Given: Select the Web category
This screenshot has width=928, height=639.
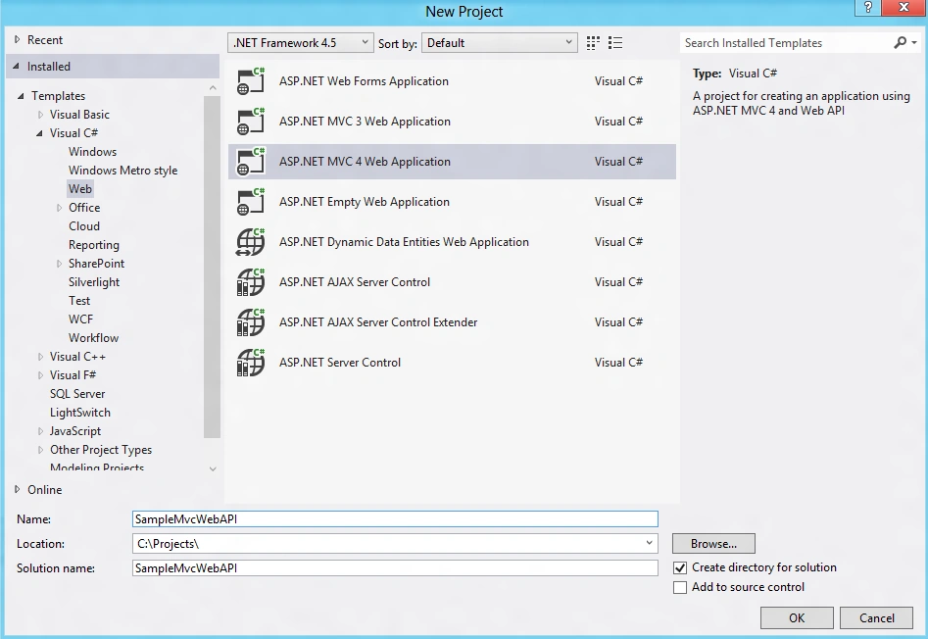Looking at the screenshot, I should click(80, 189).
